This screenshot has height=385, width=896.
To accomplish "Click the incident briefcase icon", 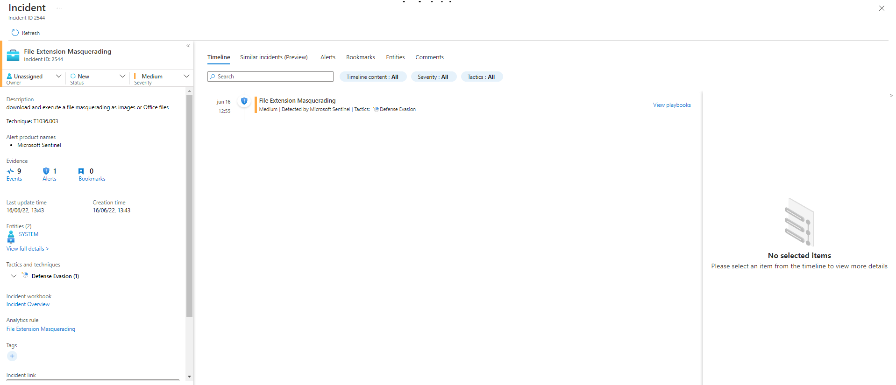I will tap(13, 55).
